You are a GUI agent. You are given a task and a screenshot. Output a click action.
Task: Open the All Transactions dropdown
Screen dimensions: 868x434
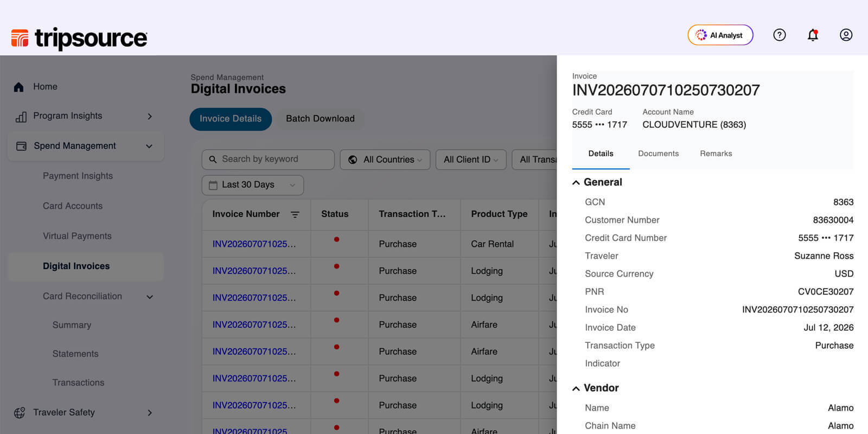pyautogui.click(x=534, y=159)
